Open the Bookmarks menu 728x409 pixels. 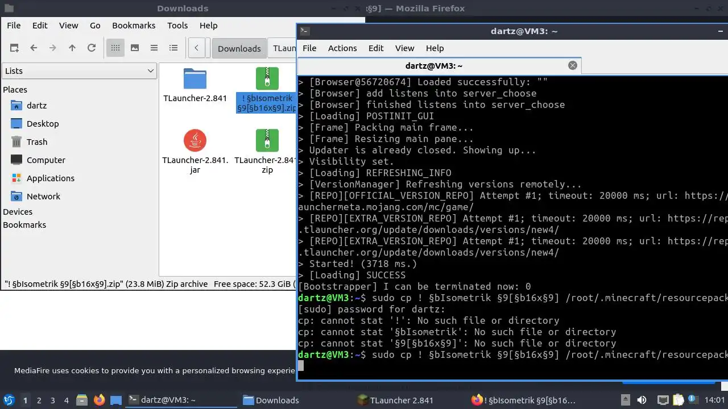pyautogui.click(x=134, y=26)
